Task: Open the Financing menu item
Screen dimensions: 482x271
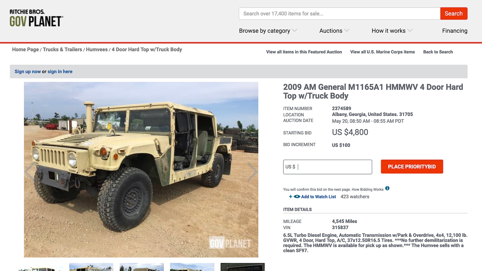Action: pos(455,31)
